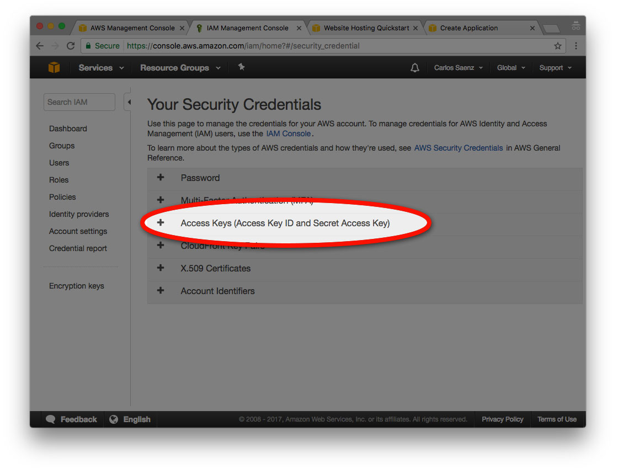
Task: Open the Terms of Use link
Action: coord(557,419)
